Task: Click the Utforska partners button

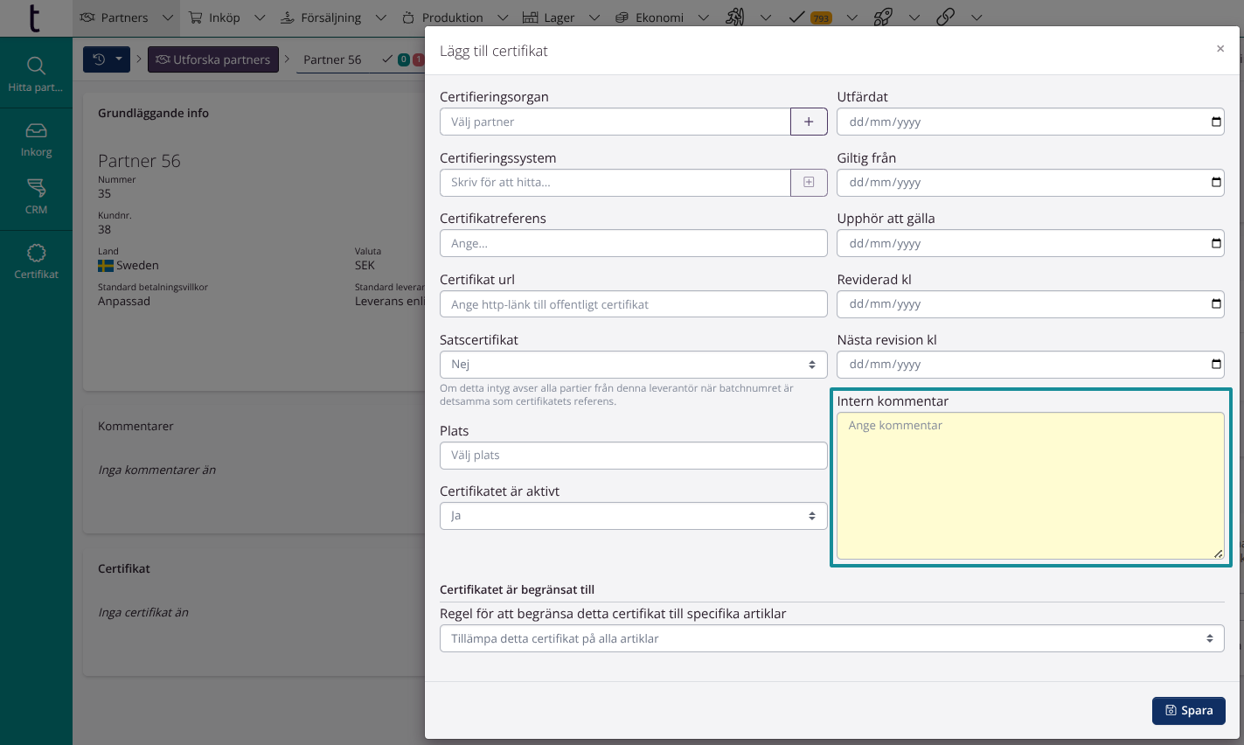Action: [212, 59]
